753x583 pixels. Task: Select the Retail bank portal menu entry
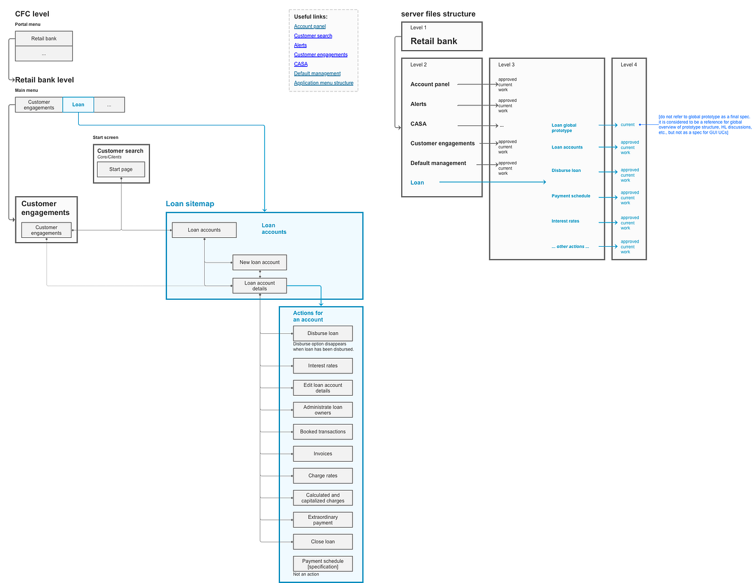(44, 38)
